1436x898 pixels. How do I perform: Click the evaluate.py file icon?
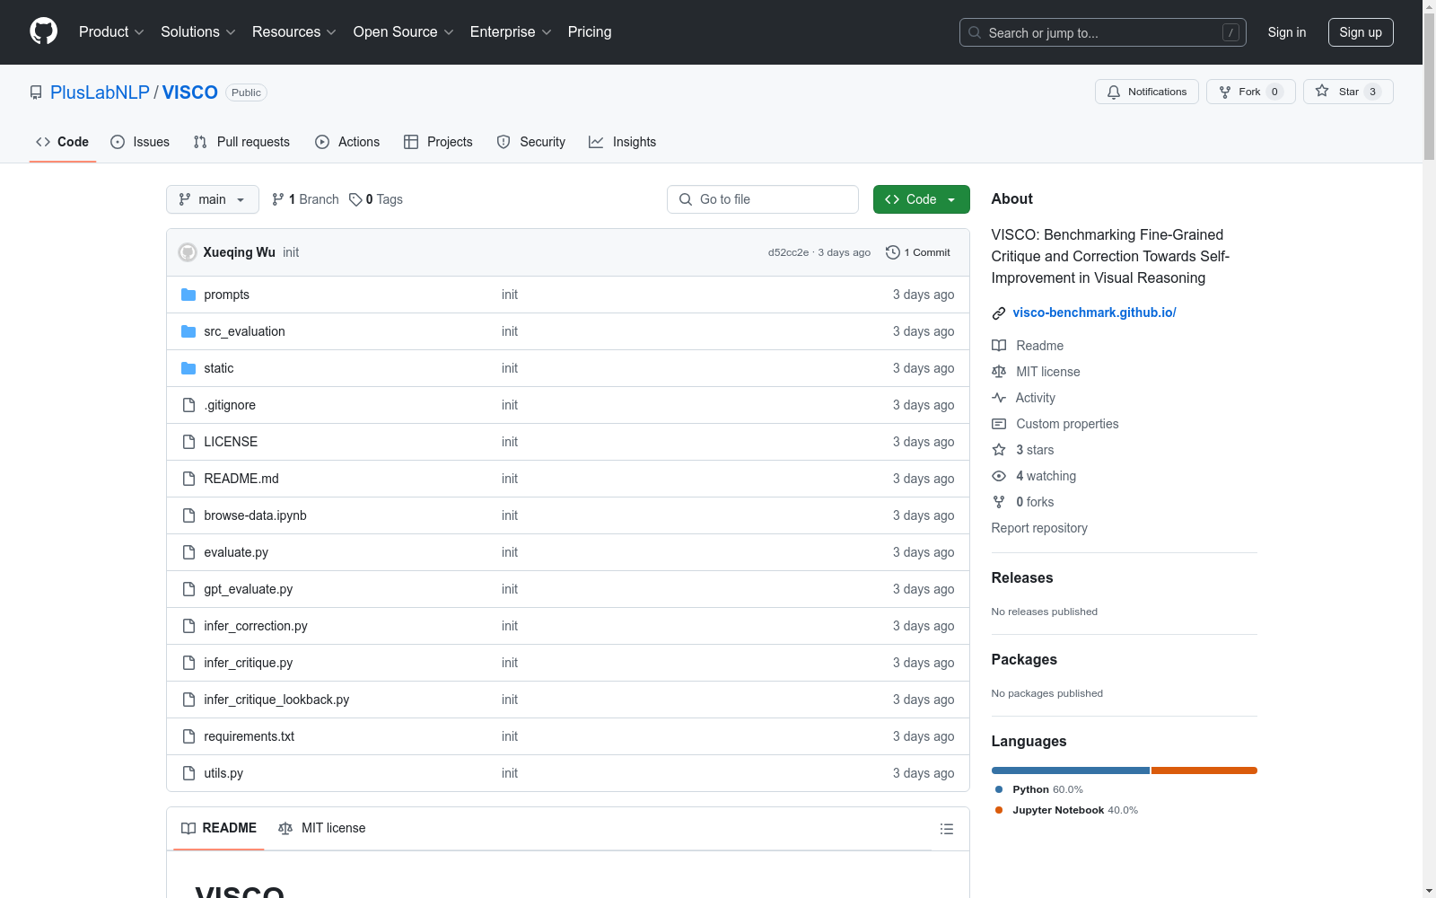coord(188,552)
